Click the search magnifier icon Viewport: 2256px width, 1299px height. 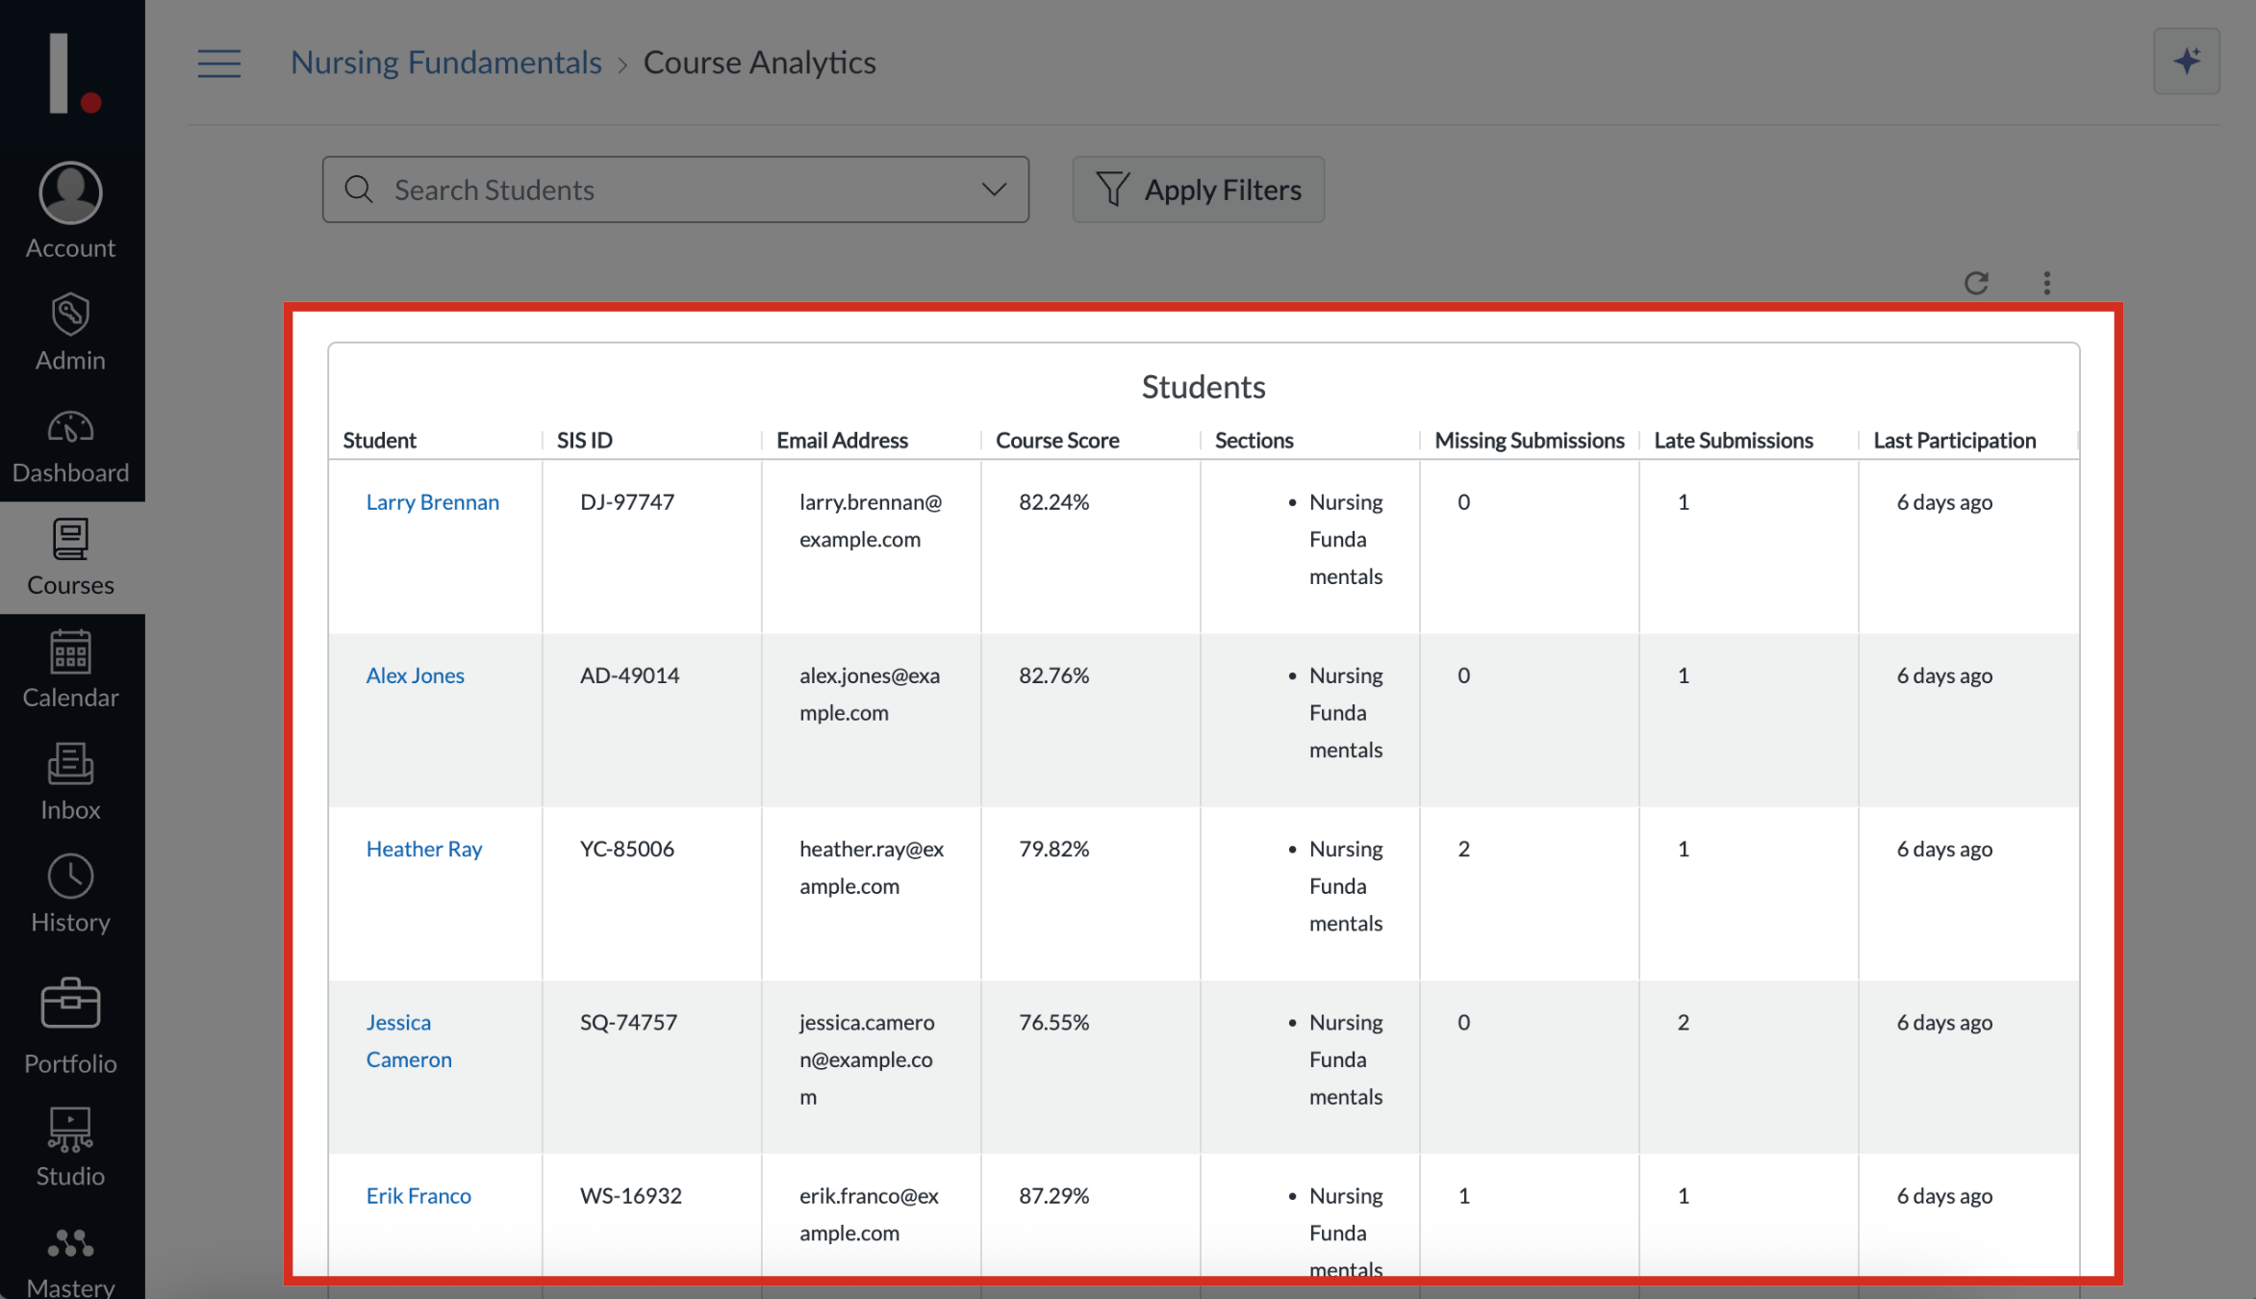point(359,190)
